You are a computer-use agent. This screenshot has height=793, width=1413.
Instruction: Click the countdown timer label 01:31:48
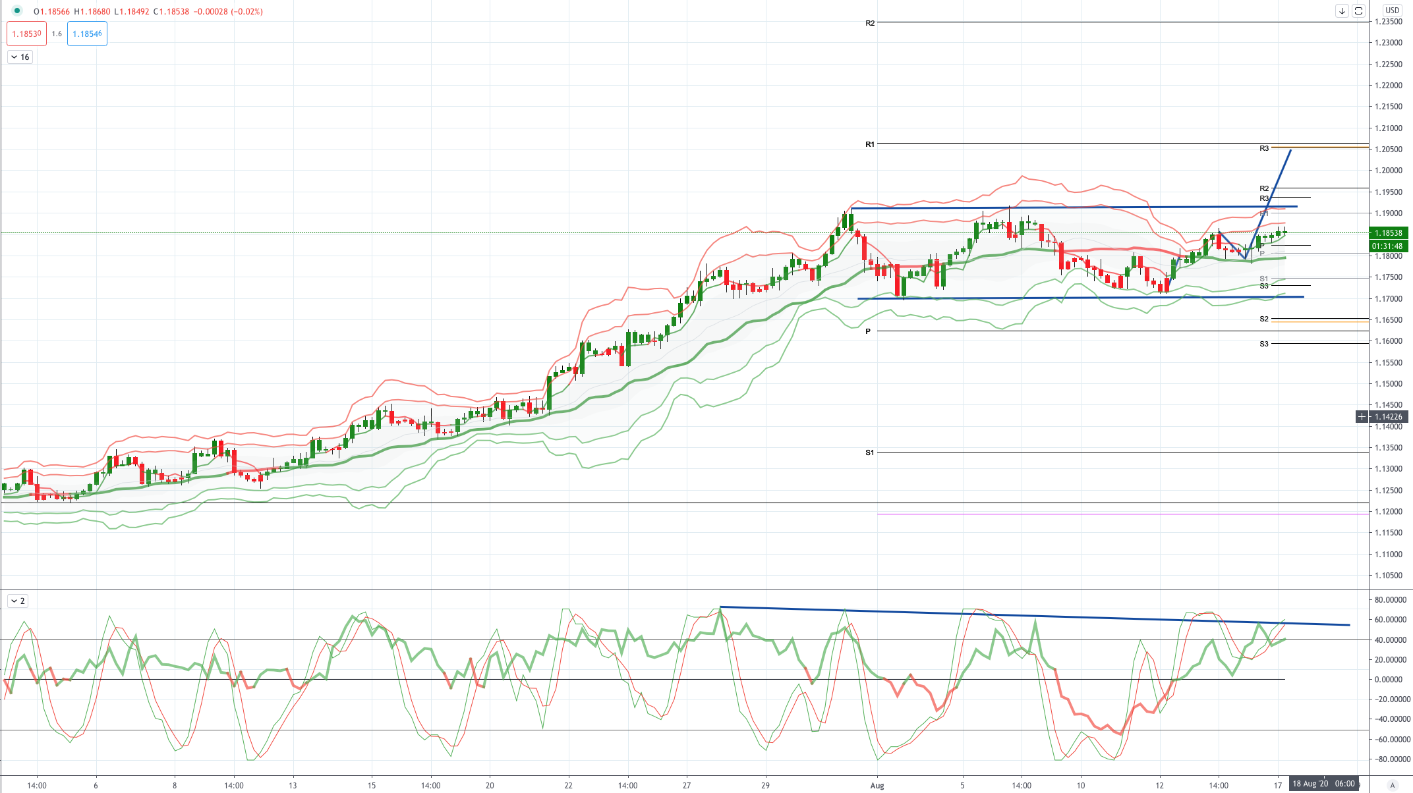(1388, 246)
